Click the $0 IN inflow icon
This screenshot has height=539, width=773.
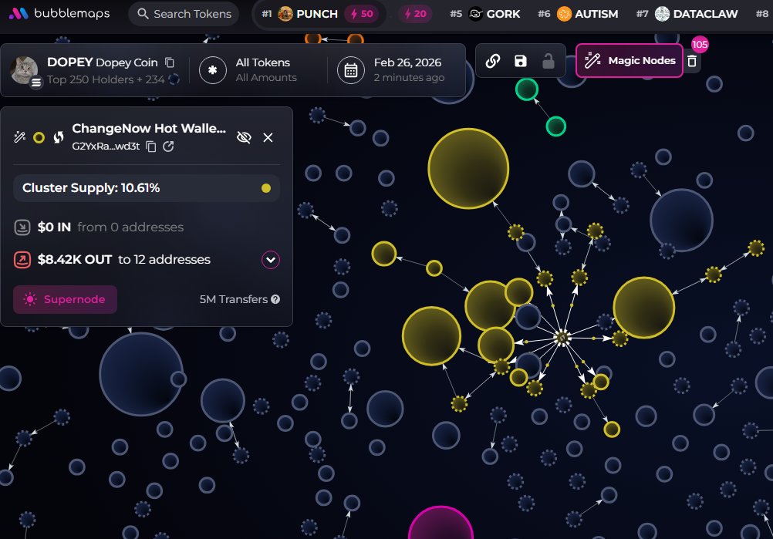(22, 227)
